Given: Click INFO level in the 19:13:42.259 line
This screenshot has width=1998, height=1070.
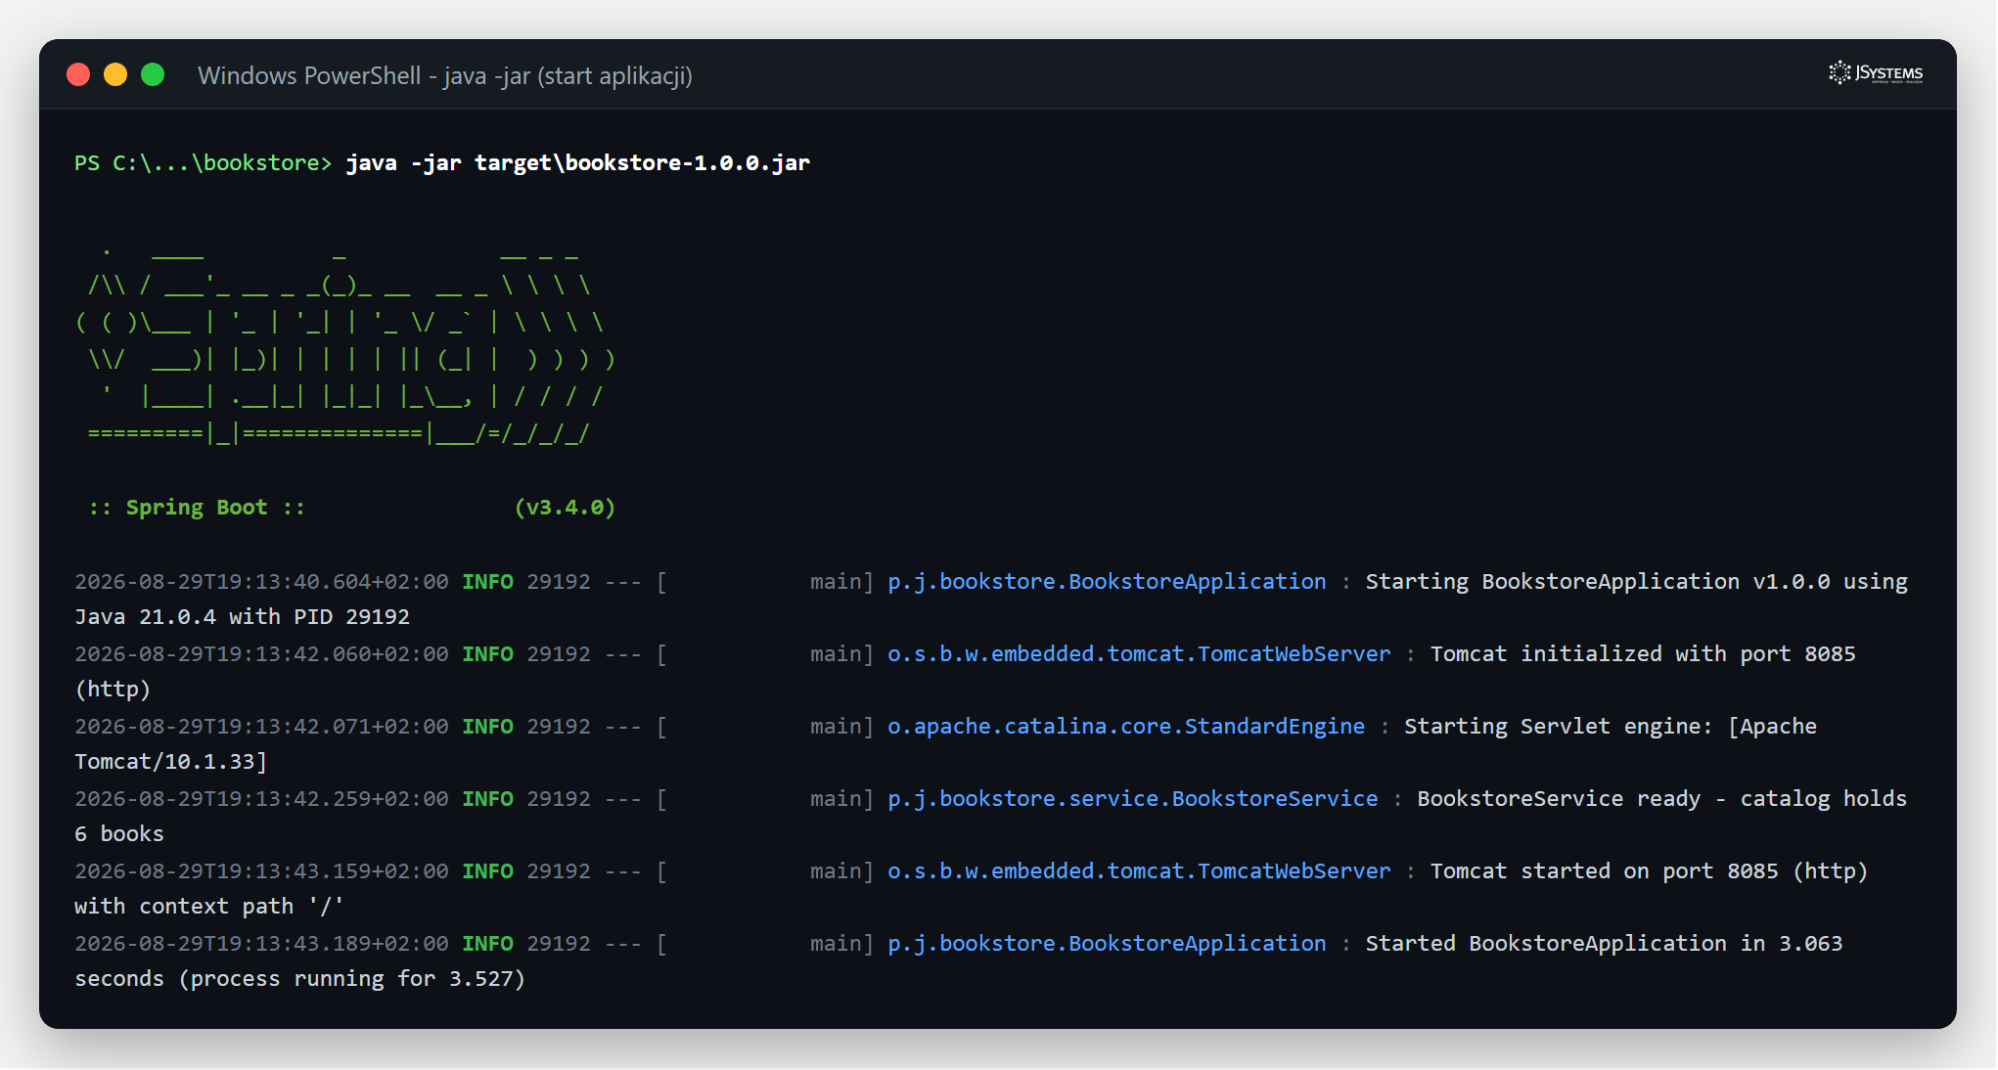Looking at the screenshot, I should (487, 799).
